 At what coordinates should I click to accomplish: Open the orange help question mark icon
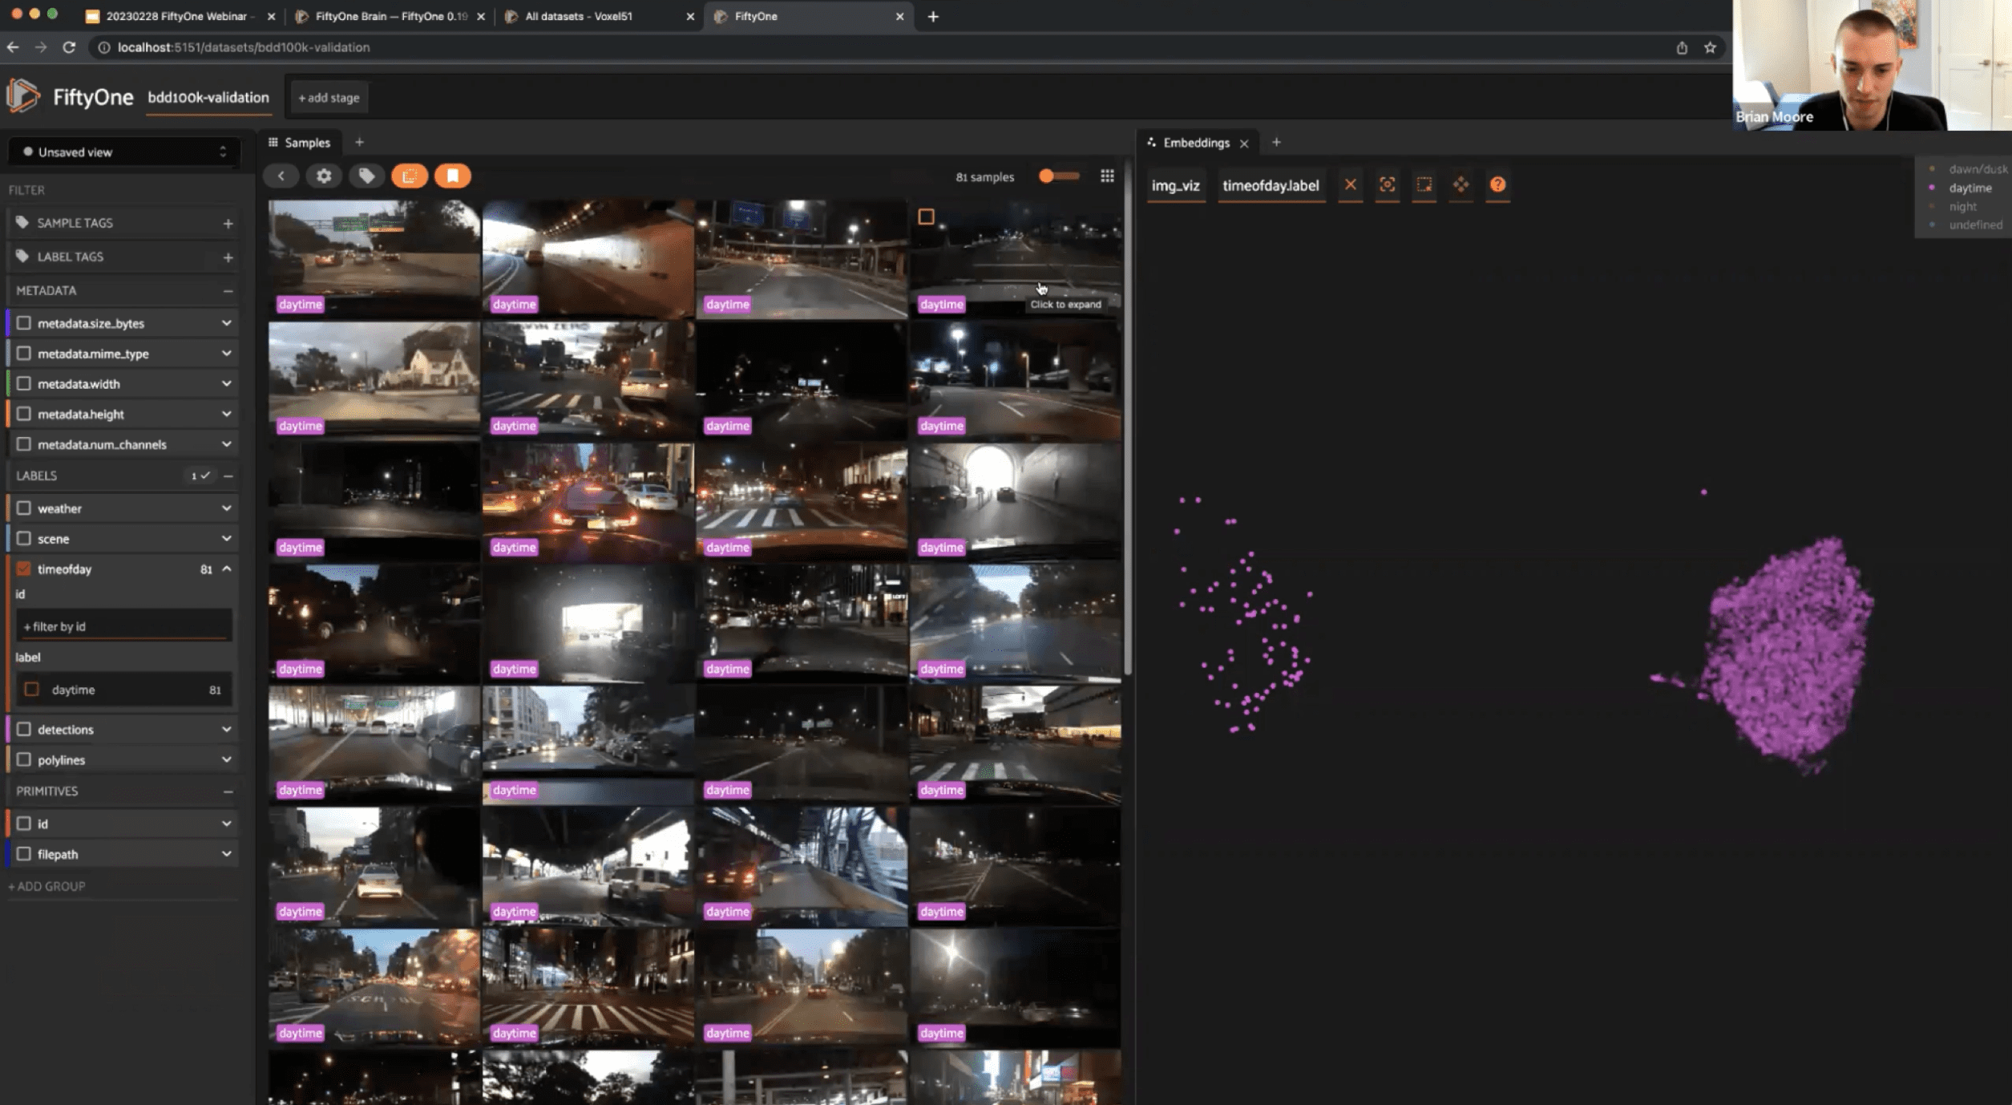1497,184
